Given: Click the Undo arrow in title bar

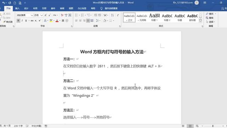Looking at the screenshot, I should coord(4,3).
